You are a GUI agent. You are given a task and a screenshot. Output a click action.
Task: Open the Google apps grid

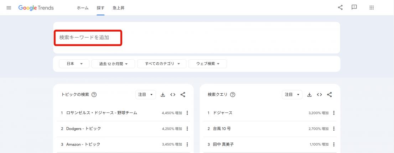(372, 7)
